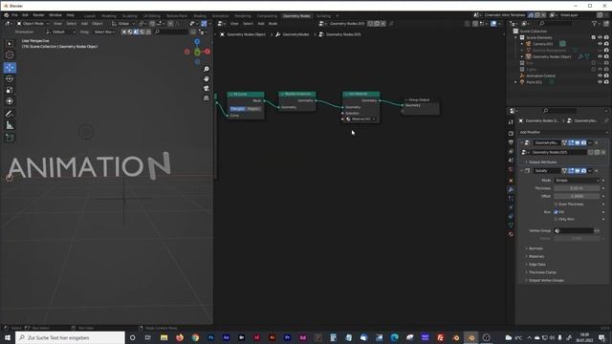Open the Render properties tab
The height and width of the screenshot is (344, 612).
click(x=511, y=134)
